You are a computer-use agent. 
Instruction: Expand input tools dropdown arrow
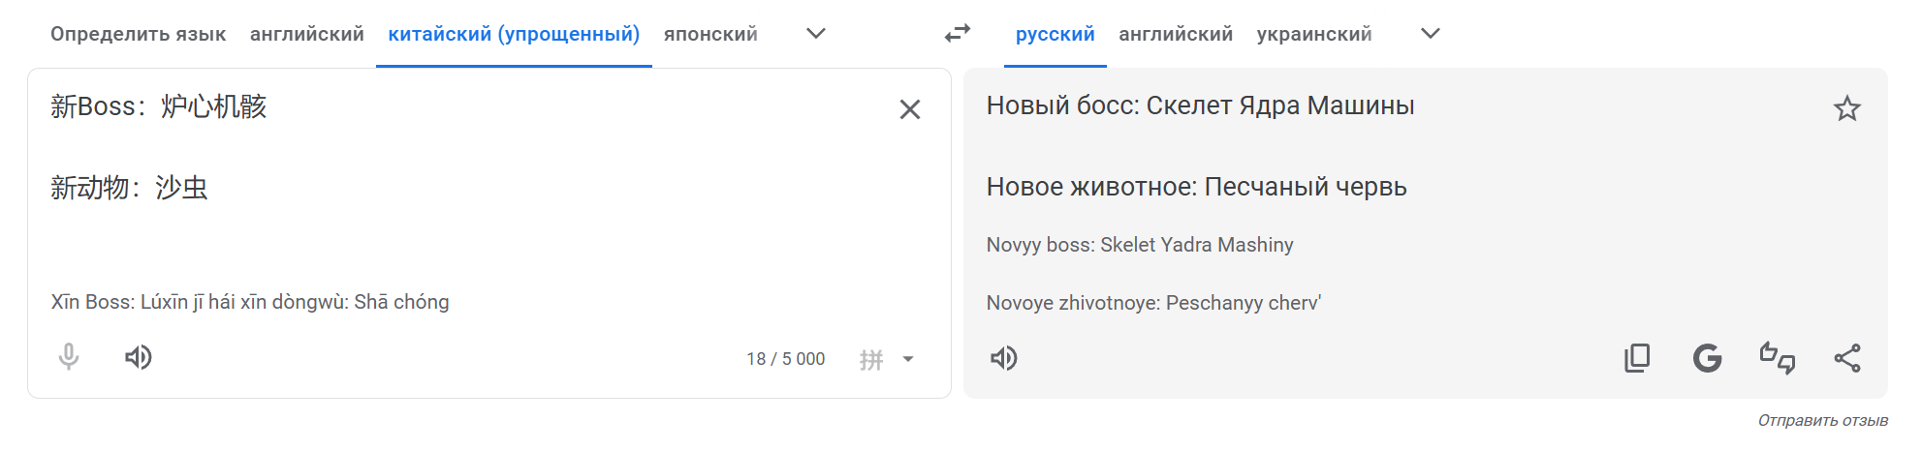click(908, 359)
